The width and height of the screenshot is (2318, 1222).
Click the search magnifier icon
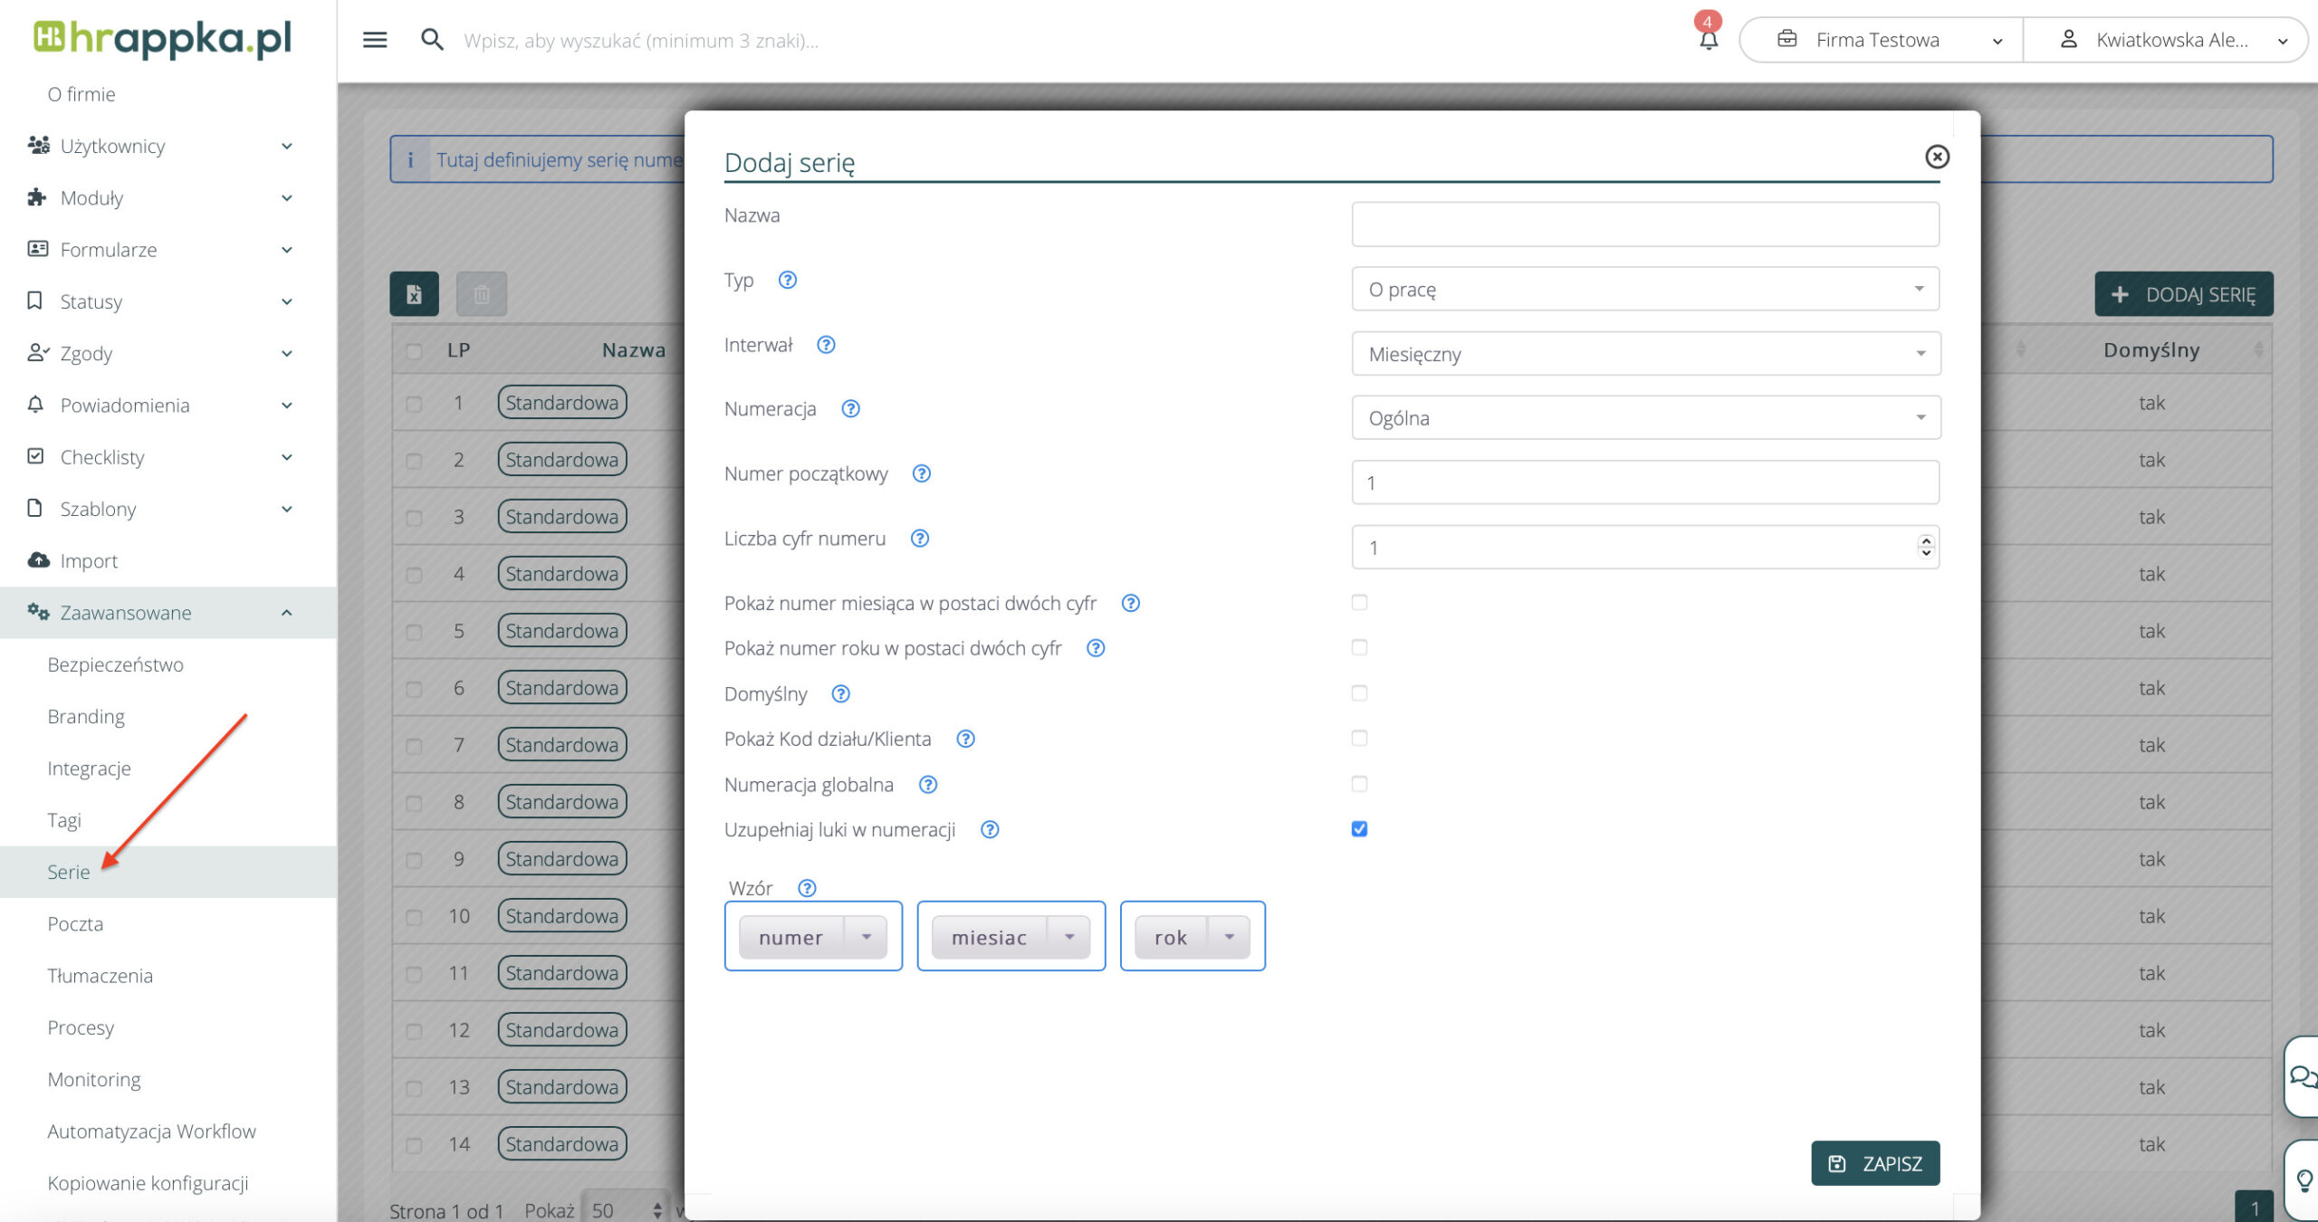coord(432,40)
